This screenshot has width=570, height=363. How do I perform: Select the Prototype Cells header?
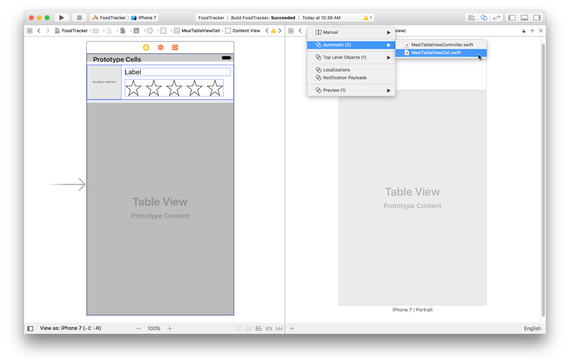117,60
